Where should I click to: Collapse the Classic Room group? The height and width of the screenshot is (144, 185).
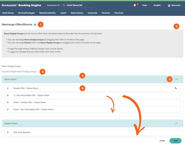(x=176, y=79)
